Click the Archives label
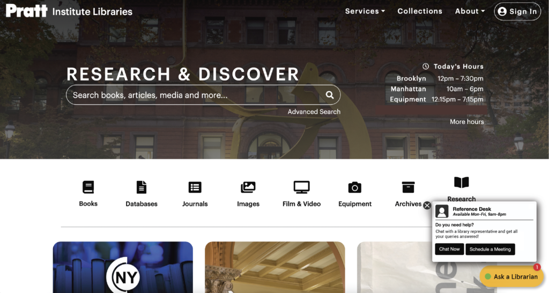 [408, 203]
